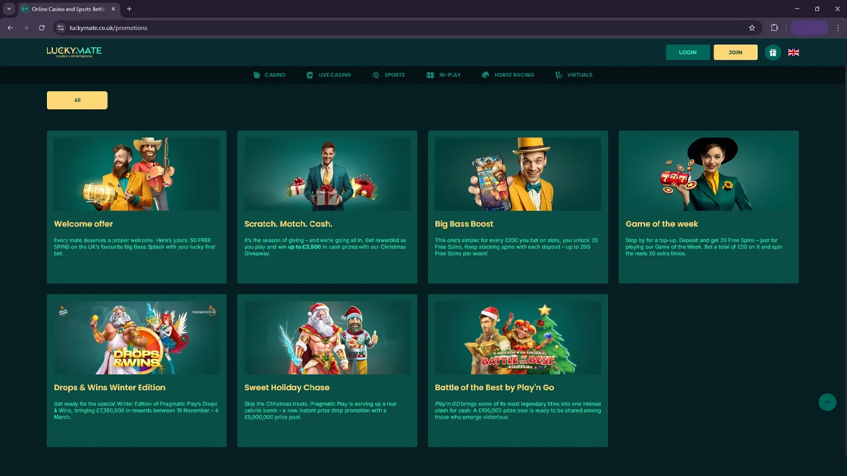Reload the page using the refresh icon
Screen dimensions: 847x476
pyautogui.click(x=42, y=28)
